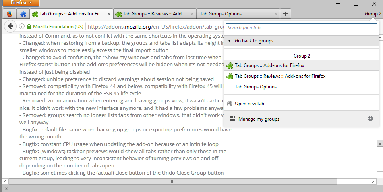Viewport: 383px width, 192px height.
Task: Click the 'Bugfix: constant CPU usage' line
Action: pos(119,144)
